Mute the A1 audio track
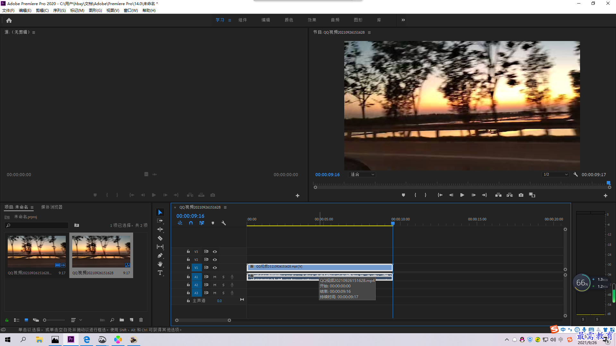Viewport: 616px width, 346px height. click(215, 277)
